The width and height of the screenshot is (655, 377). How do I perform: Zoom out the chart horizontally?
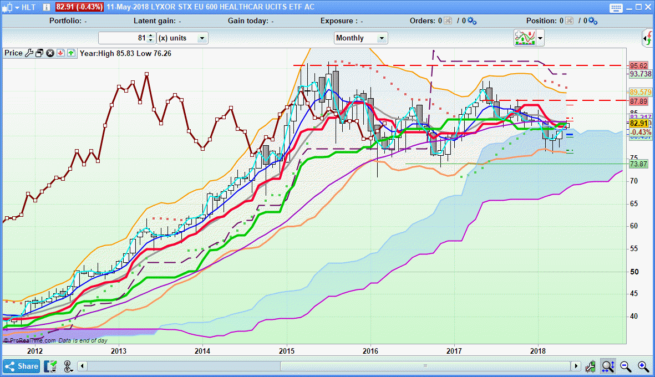[x=626, y=366]
